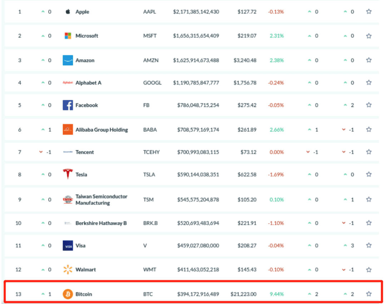Image resolution: width=386 pixels, height=304 pixels.
Task: Select the MSFT ticker symbol
Action: [x=150, y=36]
